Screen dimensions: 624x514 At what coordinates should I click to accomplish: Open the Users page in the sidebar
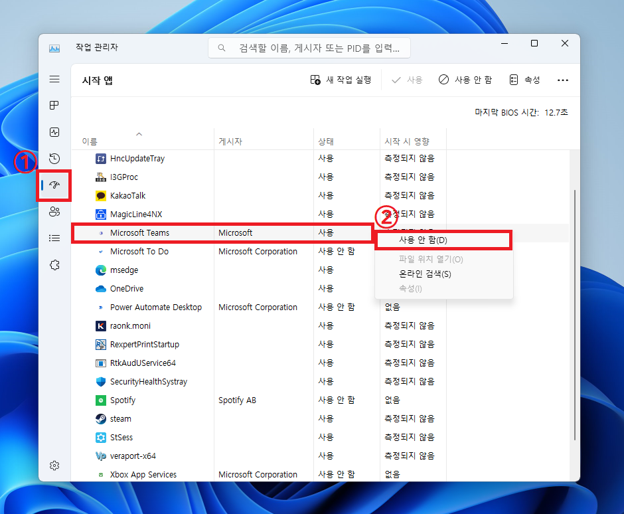pyautogui.click(x=54, y=211)
